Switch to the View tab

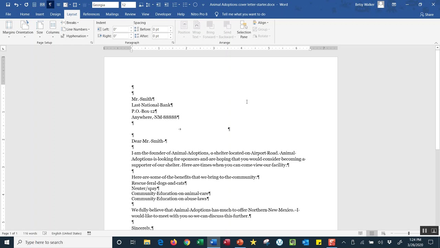tap(145, 14)
